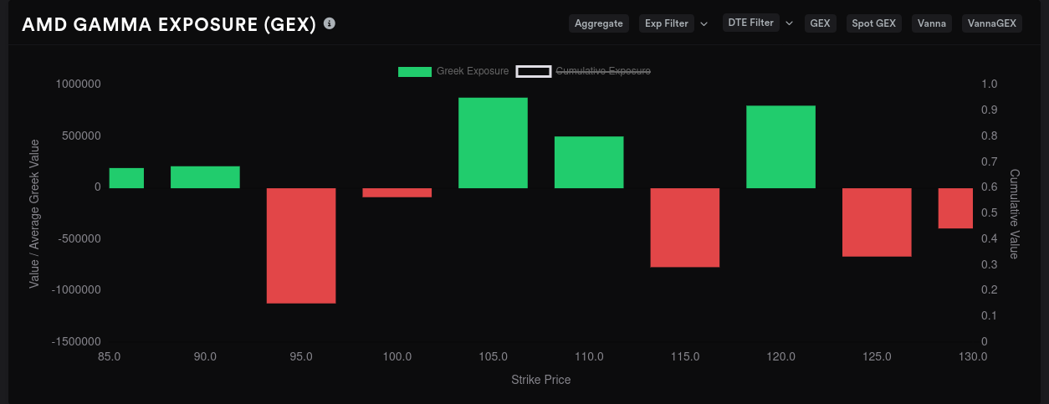Switch to the Spot GEX view

pyautogui.click(x=874, y=23)
